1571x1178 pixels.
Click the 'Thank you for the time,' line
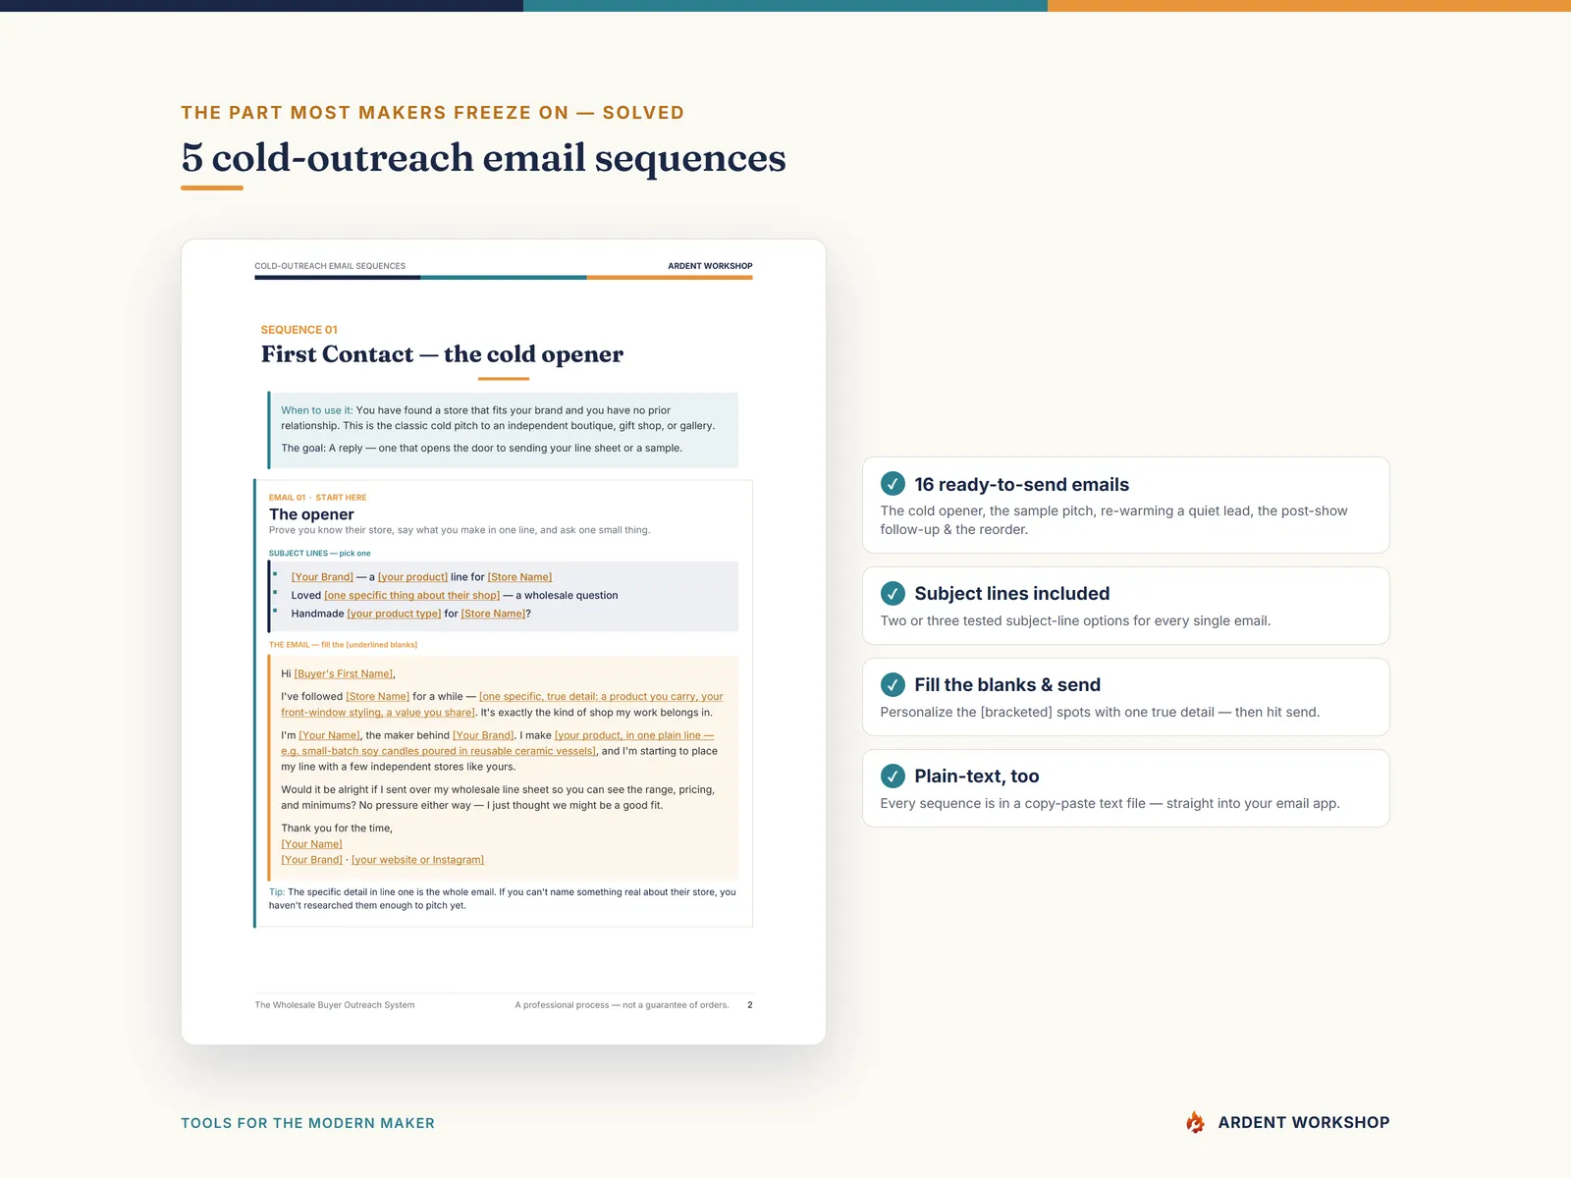[337, 828]
